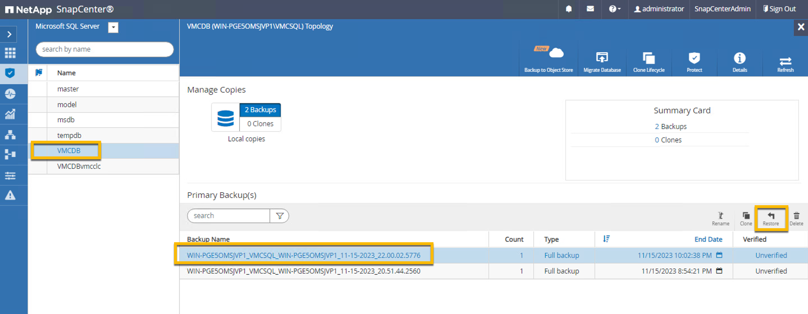Click Unverified status of 10:02:38 PM backup
This screenshot has height=314, width=808.
point(771,255)
